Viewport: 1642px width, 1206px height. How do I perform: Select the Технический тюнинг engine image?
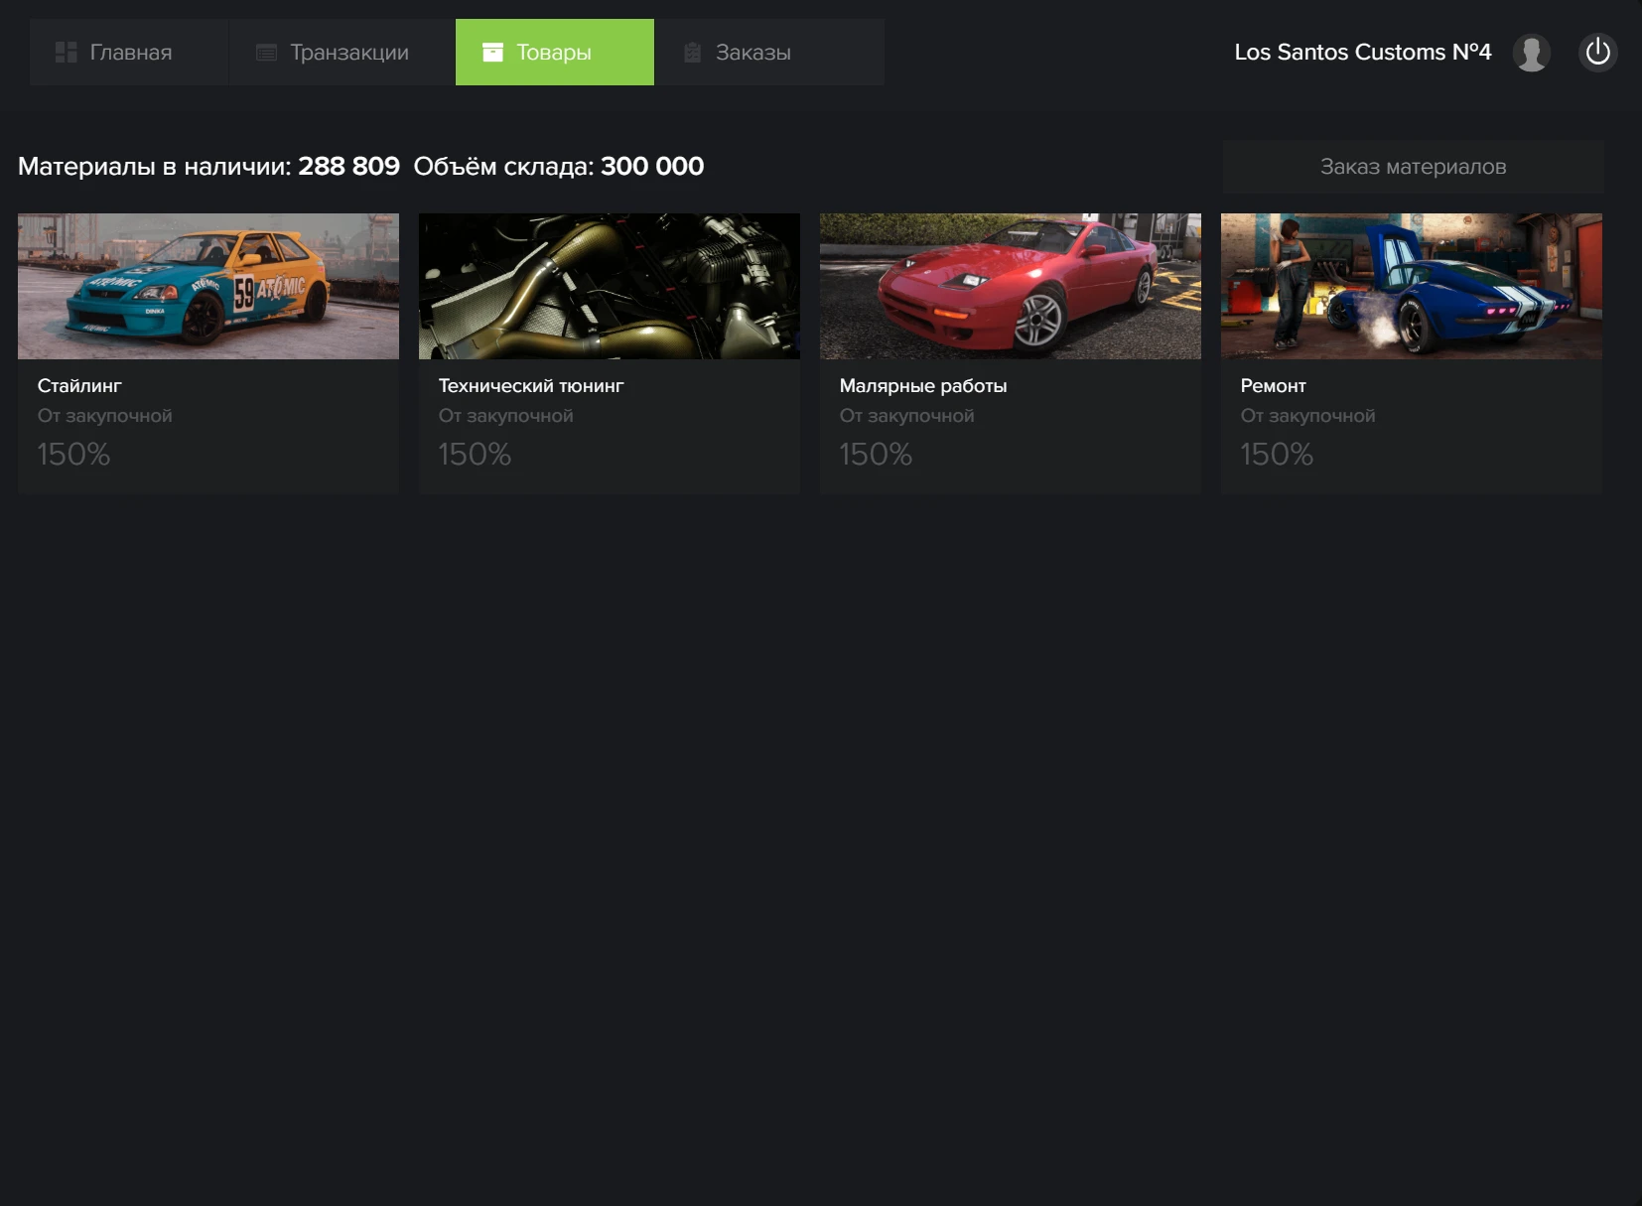tap(610, 286)
